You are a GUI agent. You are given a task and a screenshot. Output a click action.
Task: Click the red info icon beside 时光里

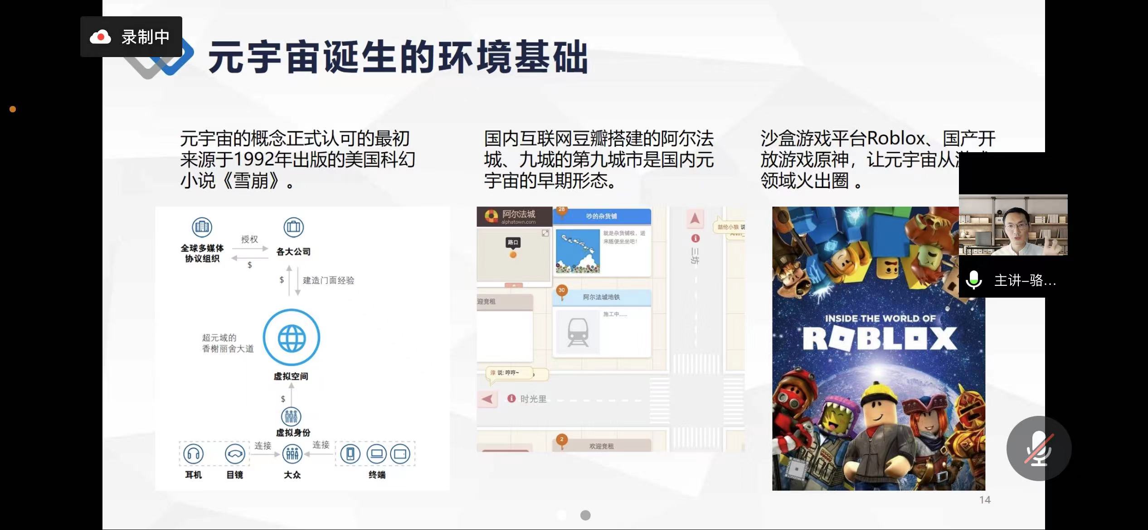pos(511,398)
